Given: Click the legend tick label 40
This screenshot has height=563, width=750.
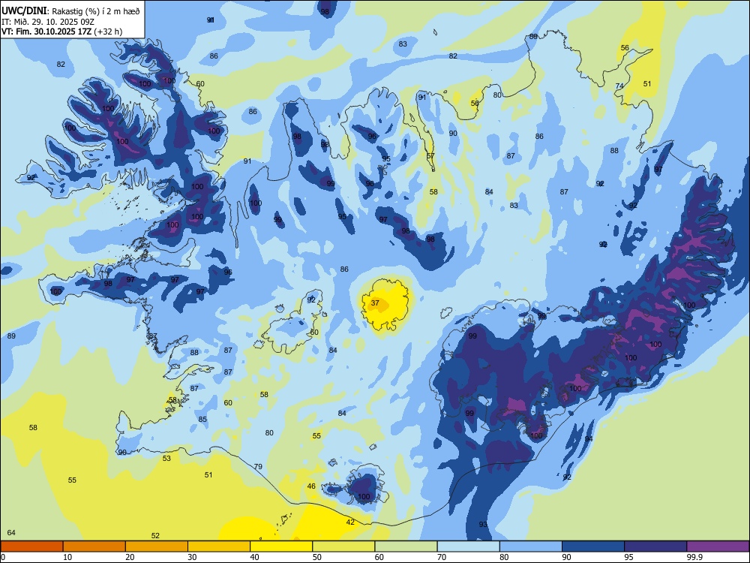Looking at the screenshot, I should coord(254,557).
